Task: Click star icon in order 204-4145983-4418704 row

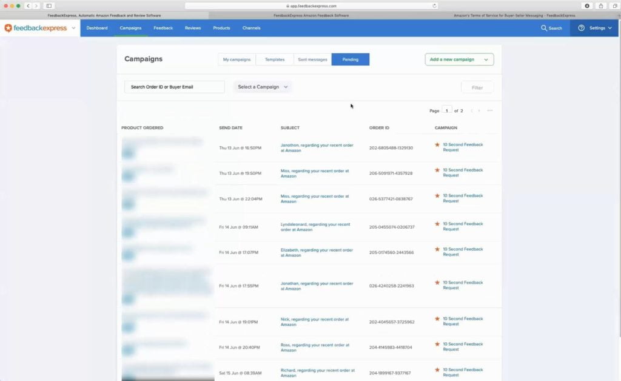Action: click(437, 344)
